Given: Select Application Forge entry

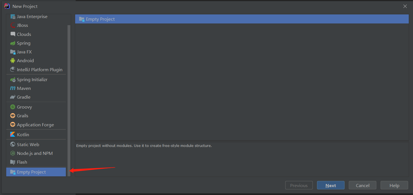Looking at the screenshot, I should tap(36, 125).
